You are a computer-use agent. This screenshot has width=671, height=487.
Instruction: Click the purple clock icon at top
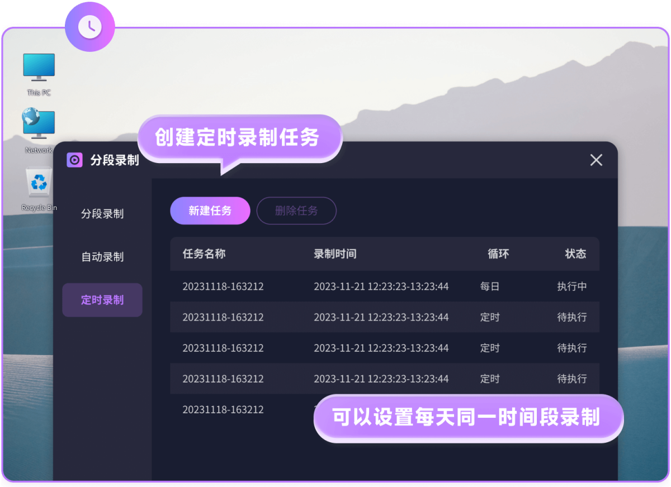tap(89, 26)
